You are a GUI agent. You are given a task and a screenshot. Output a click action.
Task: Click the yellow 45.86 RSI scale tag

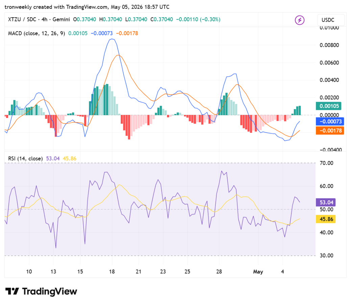point(326,219)
